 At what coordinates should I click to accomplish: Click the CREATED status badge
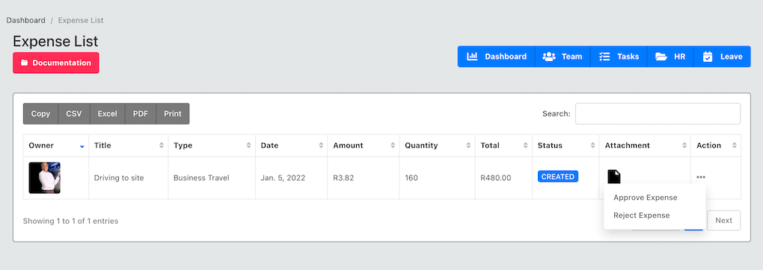click(x=557, y=177)
